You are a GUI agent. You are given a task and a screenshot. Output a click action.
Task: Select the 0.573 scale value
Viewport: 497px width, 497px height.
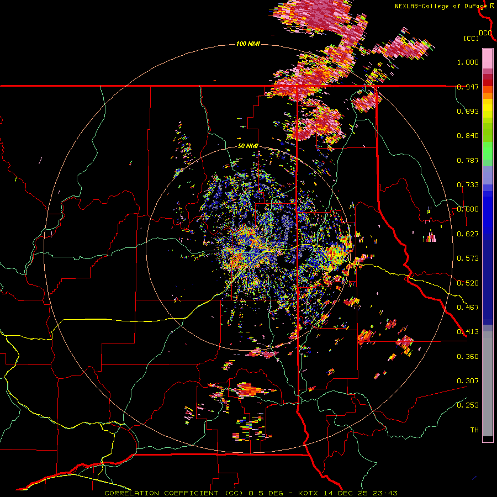tap(468, 258)
